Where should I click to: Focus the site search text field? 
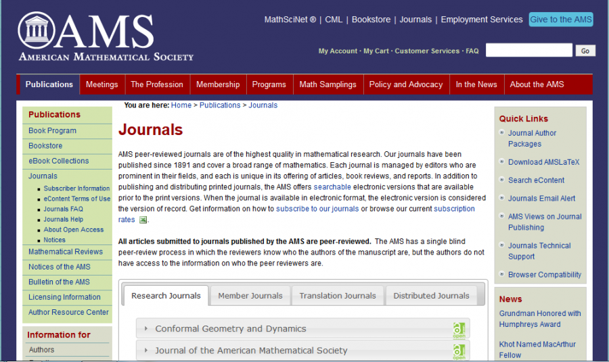(528, 51)
